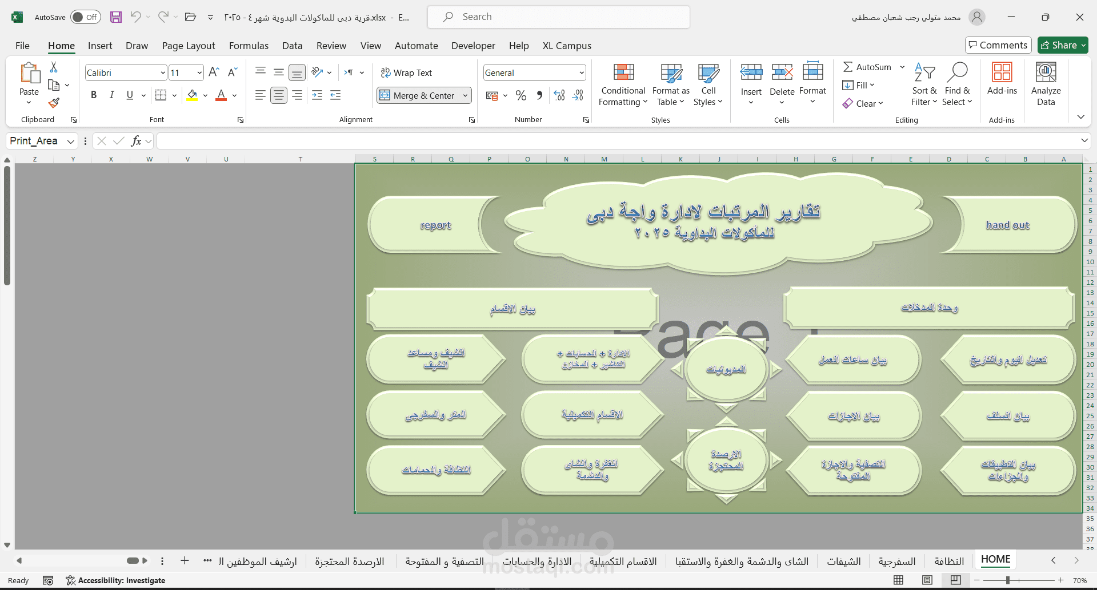Toggle the AutoSave switch on
Viewport: 1097px width, 590px height.
[85, 17]
